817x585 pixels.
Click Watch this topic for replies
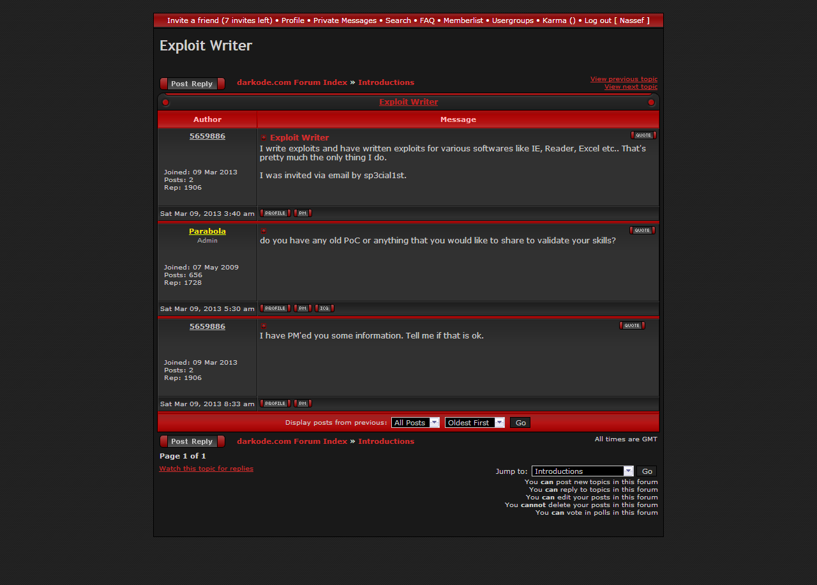(x=206, y=468)
